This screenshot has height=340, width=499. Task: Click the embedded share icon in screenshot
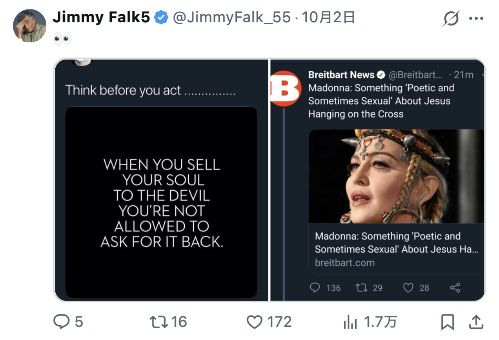[455, 288]
